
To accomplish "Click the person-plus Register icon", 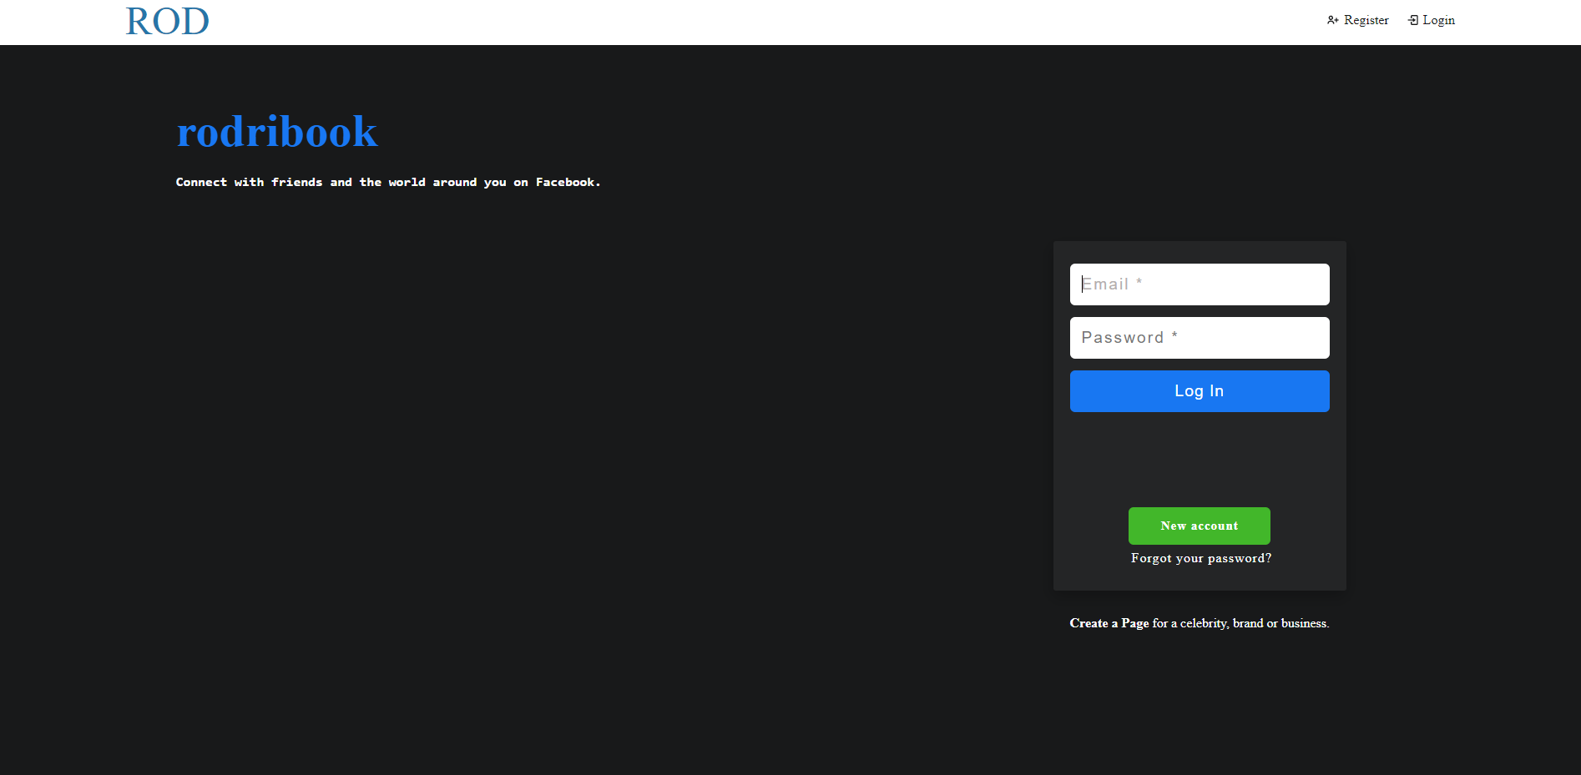I will pyautogui.click(x=1332, y=20).
